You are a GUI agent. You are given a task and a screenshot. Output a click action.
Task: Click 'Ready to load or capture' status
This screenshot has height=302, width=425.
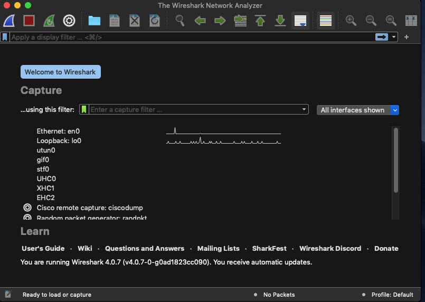[x=57, y=295]
